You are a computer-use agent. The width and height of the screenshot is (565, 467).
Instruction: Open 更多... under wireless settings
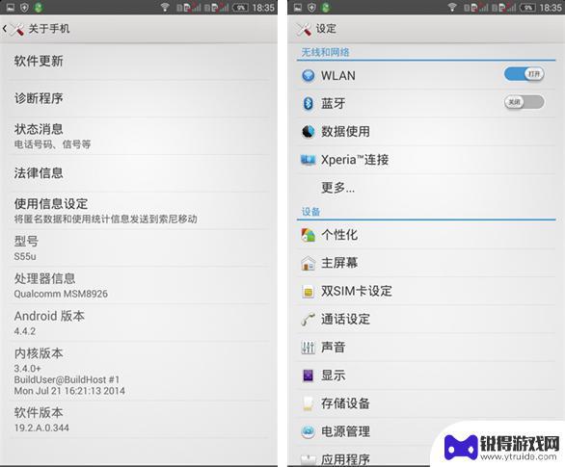[x=426, y=188]
